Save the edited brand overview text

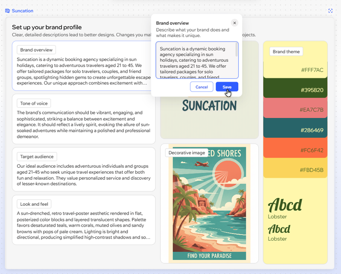226,87
